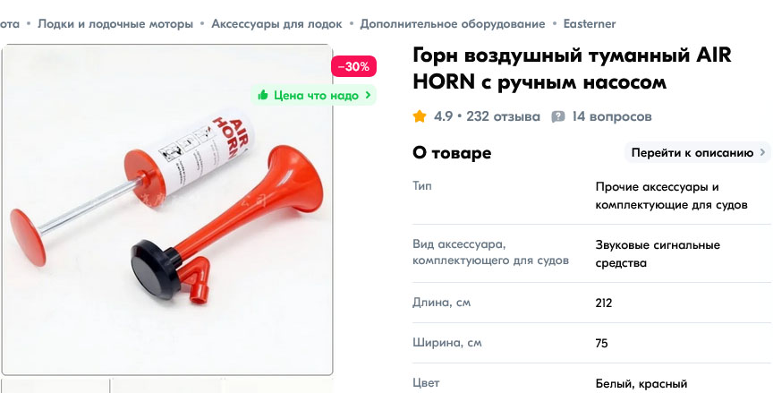Click the question mark speech bubble icon
Image resolution: width=773 pixels, height=393 pixels.
(558, 117)
